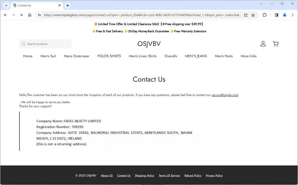Click the service@osjvbv.com email link

pyautogui.click(x=225, y=95)
